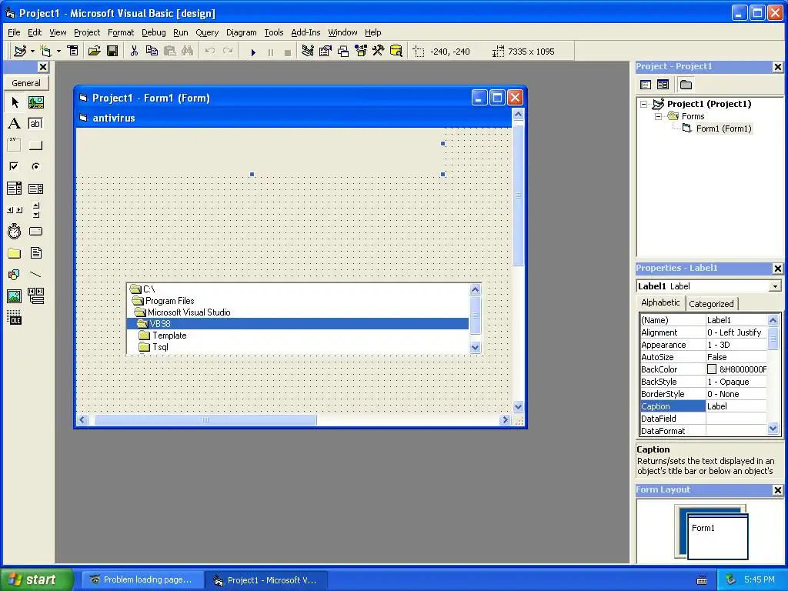Click the Find binoculars icon
This screenshot has height=591, width=788.
click(x=187, y=51)
